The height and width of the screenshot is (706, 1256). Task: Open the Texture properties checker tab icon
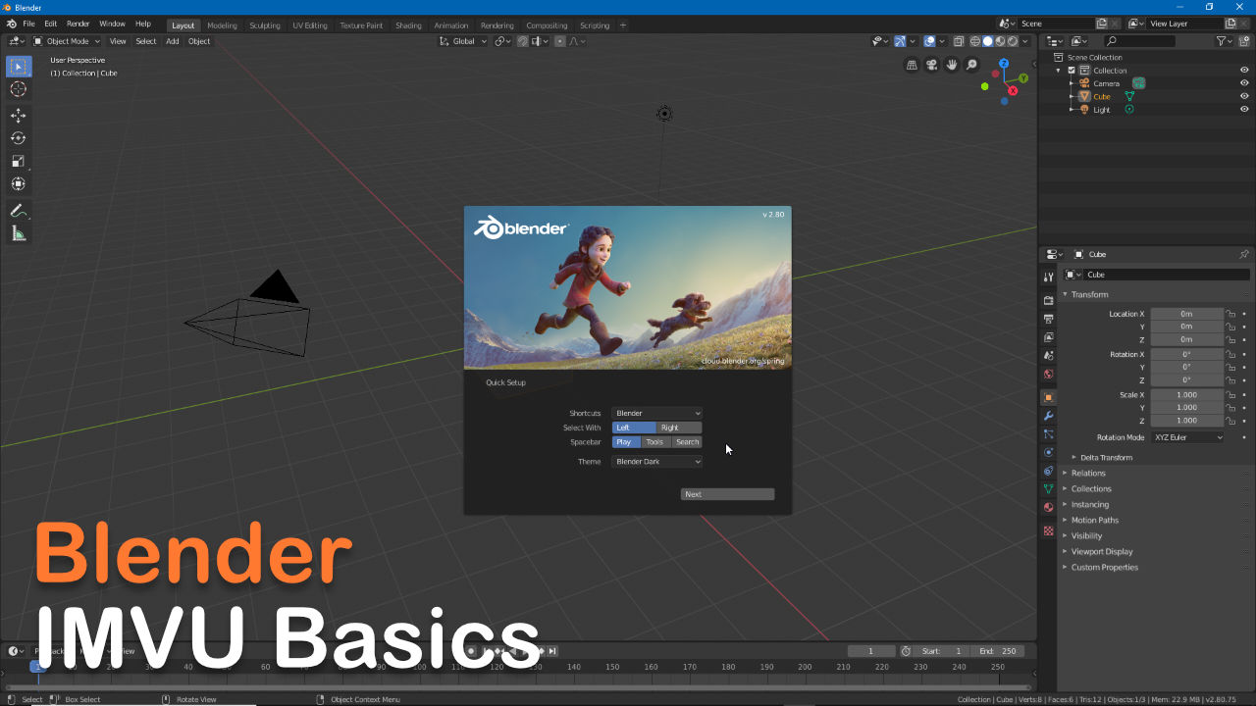pos(1049,531)
